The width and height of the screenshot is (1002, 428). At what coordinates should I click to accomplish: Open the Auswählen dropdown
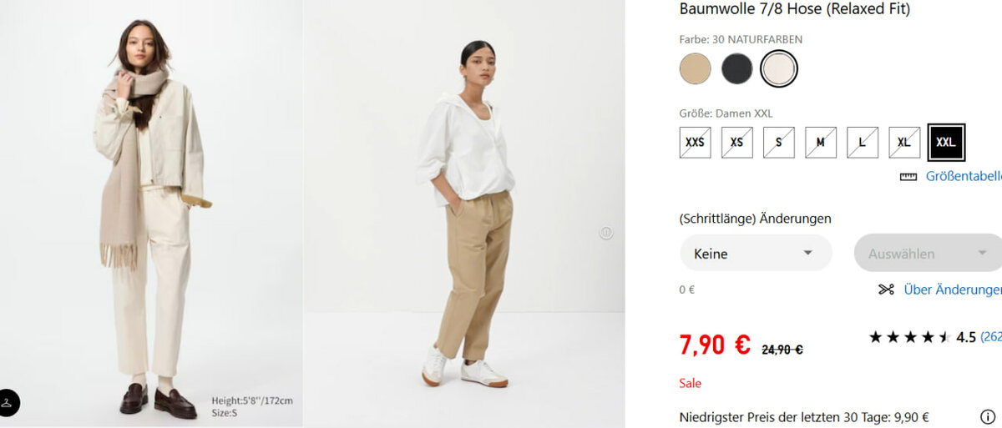[928, 253]
